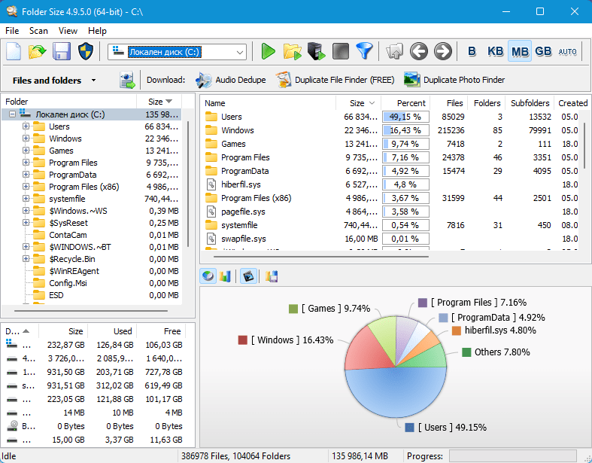592x463 pixels.
Task: Click save chart icon with floppy disk
Action: 272,276
